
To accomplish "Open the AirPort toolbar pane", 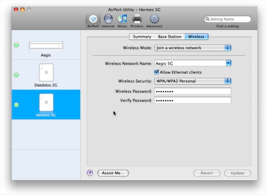I will tap(93, 21).
